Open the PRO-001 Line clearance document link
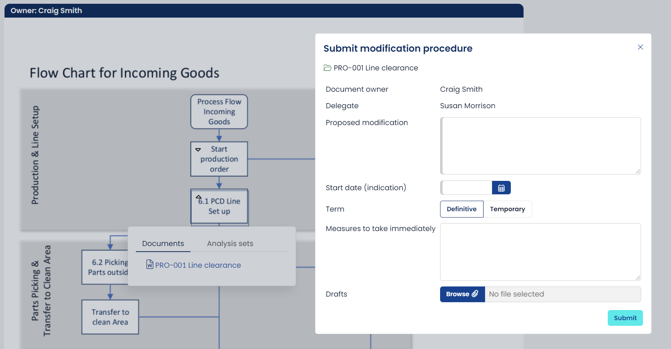The image size is (671, 349). click(198, 265)
